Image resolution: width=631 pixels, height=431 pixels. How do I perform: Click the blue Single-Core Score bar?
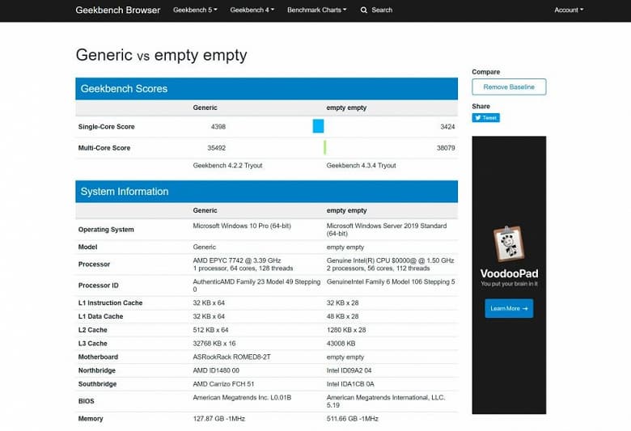click(318, 126)
